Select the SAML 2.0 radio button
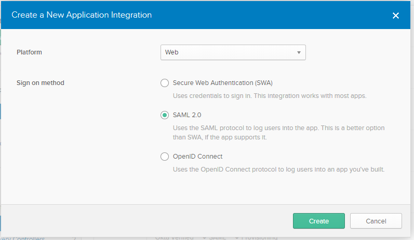 point(165,115)
